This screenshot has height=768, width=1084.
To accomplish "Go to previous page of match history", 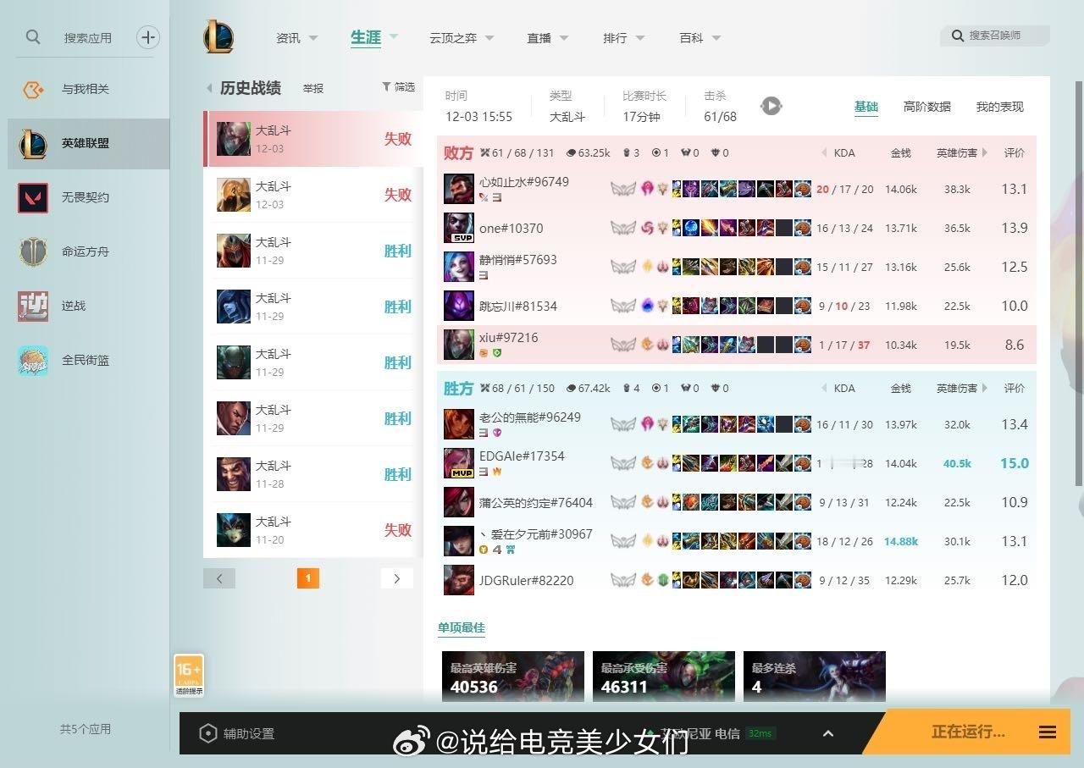I will (x=219, y=578).
